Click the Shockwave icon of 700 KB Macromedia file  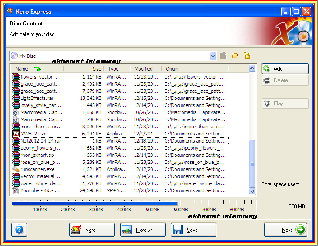[x=16, y=119]
